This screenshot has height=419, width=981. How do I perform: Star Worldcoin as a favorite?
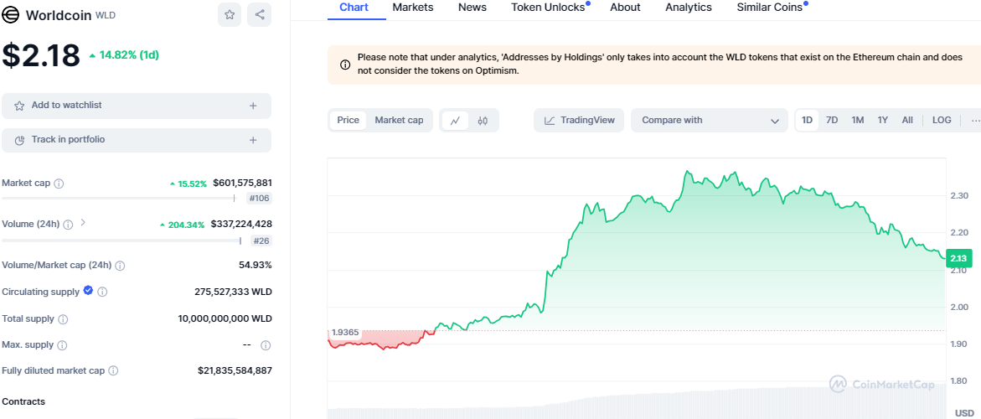[230, 14]
